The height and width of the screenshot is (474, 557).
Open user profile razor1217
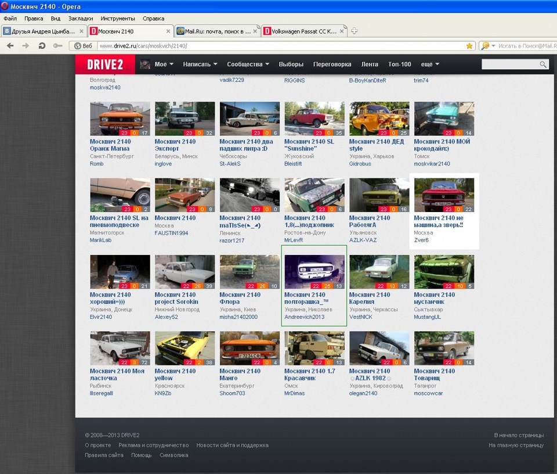[232, 240]
